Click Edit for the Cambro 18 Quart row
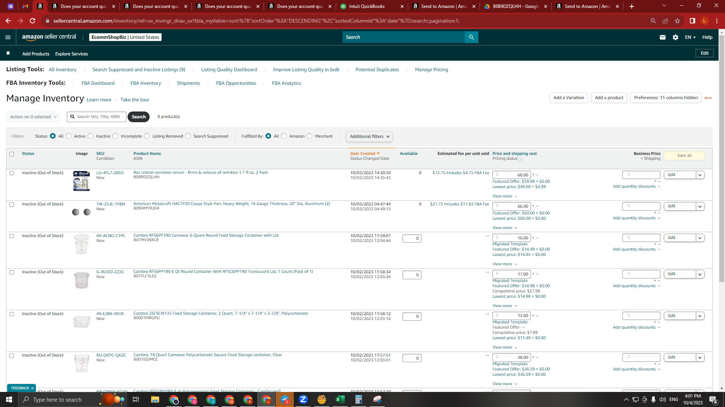 pos(680,357)
